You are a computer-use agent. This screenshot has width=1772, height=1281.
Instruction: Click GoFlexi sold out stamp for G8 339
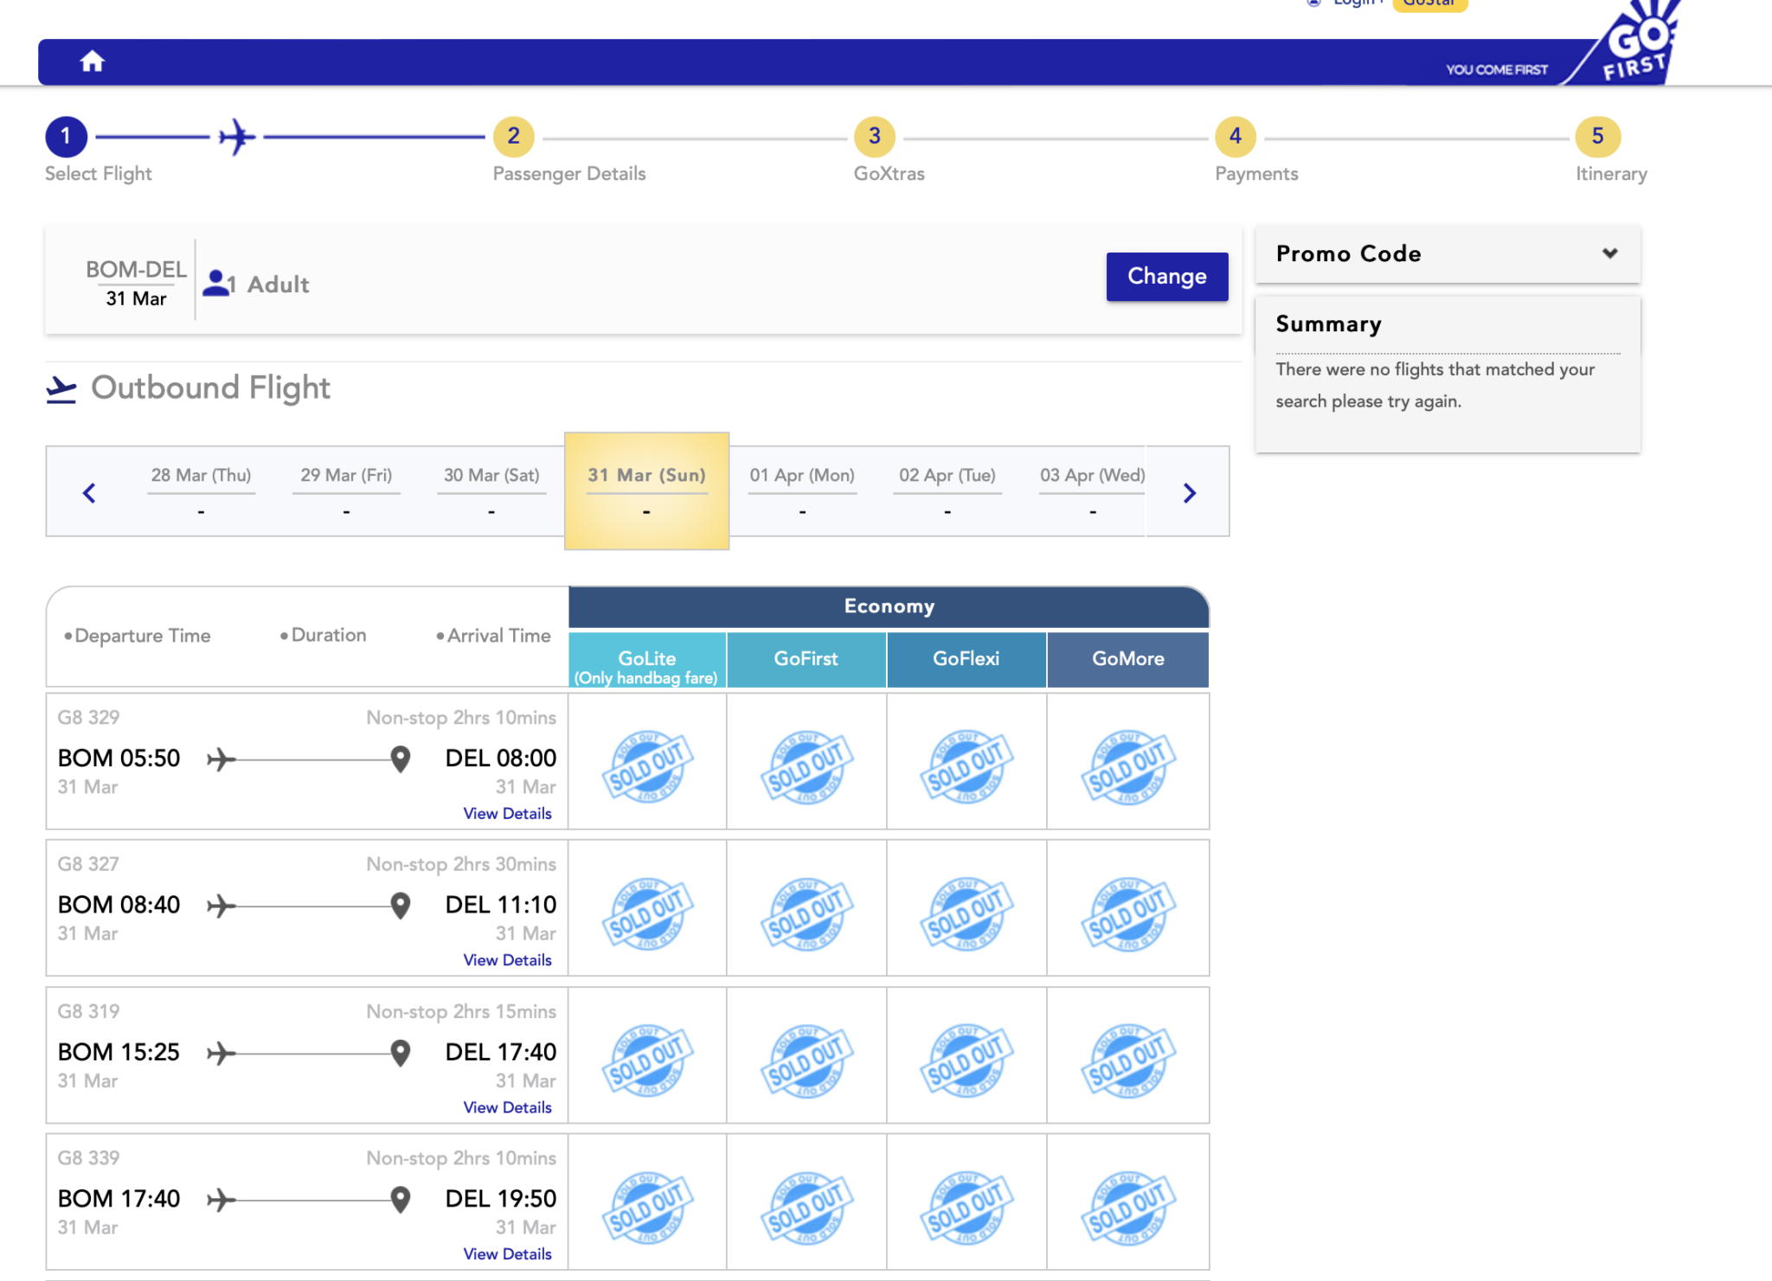966,1207
